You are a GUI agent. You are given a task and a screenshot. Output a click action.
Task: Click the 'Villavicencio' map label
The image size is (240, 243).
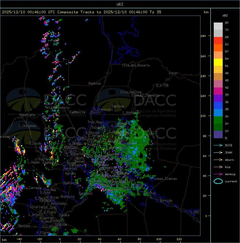(x=58, y=108)
